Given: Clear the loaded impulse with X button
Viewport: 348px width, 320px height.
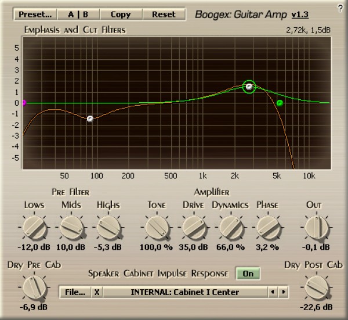Looking at the screenshot, I should (x=97, y=292).
